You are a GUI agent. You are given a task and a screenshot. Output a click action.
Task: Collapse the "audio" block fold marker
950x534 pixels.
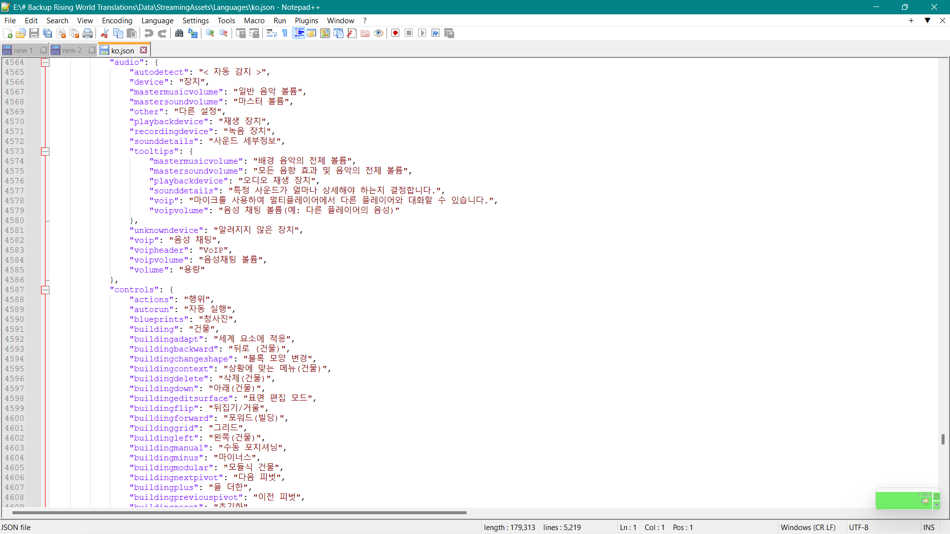pos(45,62)
